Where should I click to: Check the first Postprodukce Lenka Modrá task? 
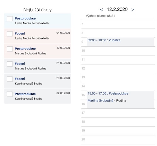(10, 19)
